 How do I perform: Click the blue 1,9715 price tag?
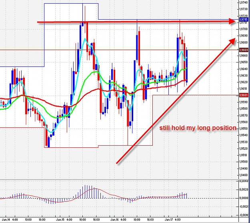[244, 20]
